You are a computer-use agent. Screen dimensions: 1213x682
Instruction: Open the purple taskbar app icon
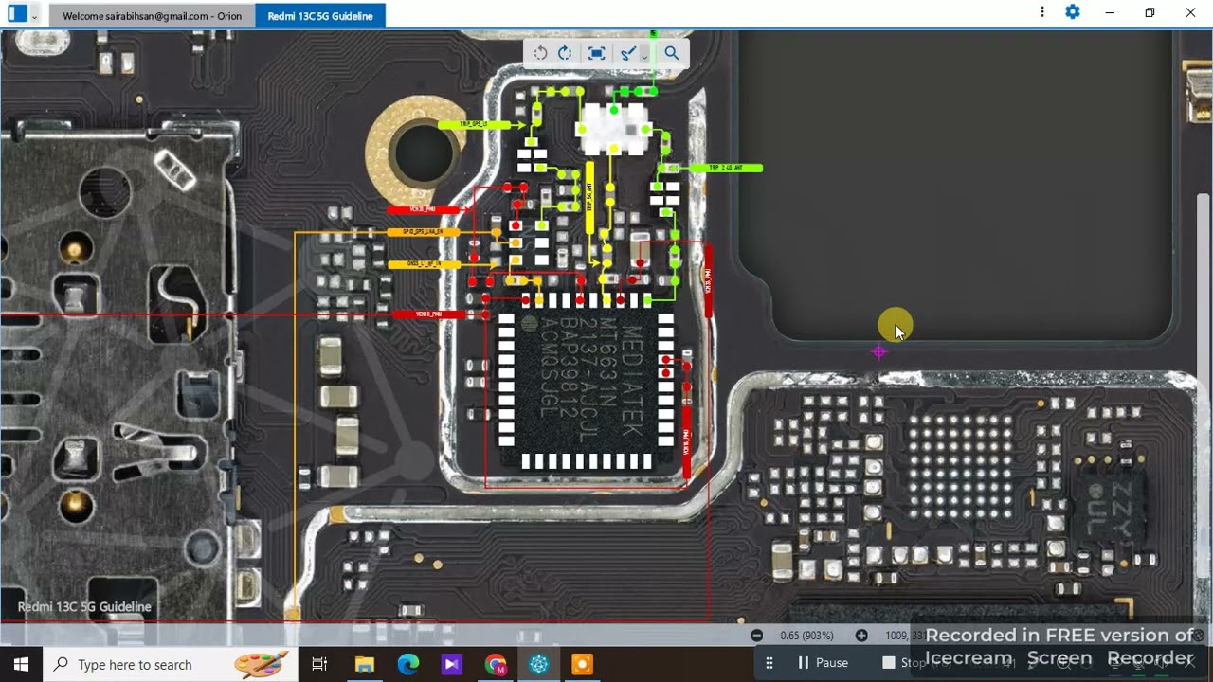tap(452, 664)
